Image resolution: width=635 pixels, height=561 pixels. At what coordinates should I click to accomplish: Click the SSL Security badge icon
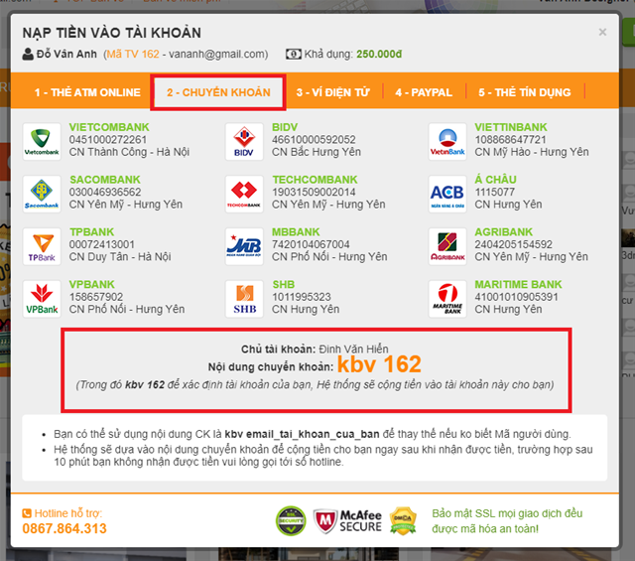[291, 521]
